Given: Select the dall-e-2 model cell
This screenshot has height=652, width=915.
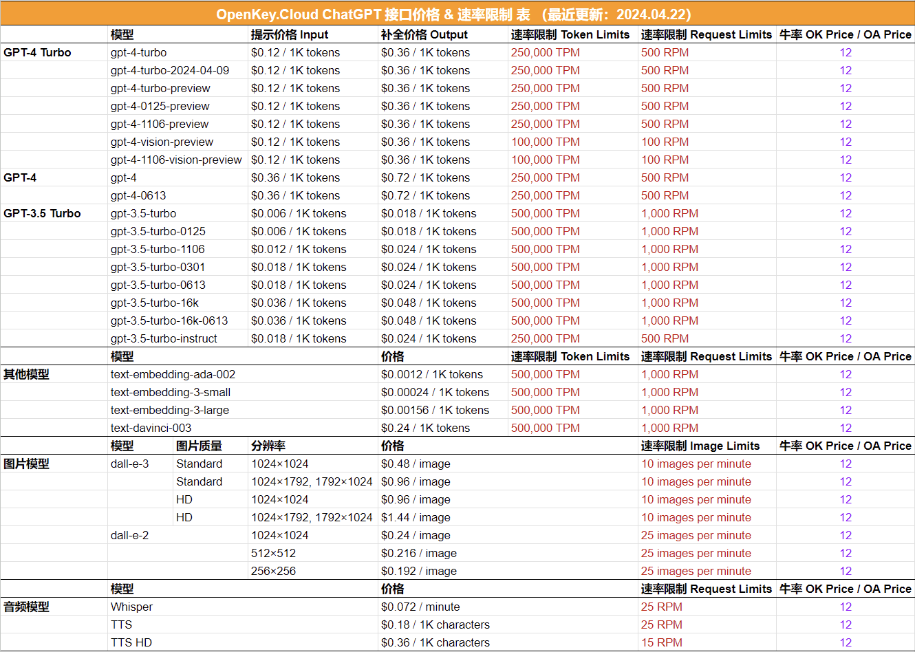Looking at the screenshot, I should [x=129, y=535].
